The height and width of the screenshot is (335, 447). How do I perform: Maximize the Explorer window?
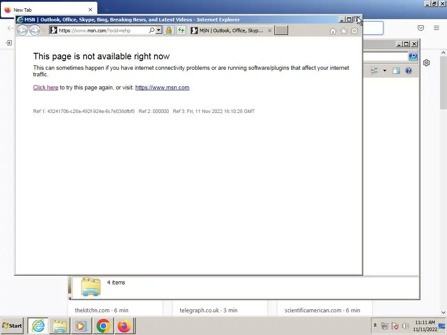(406, 44)
